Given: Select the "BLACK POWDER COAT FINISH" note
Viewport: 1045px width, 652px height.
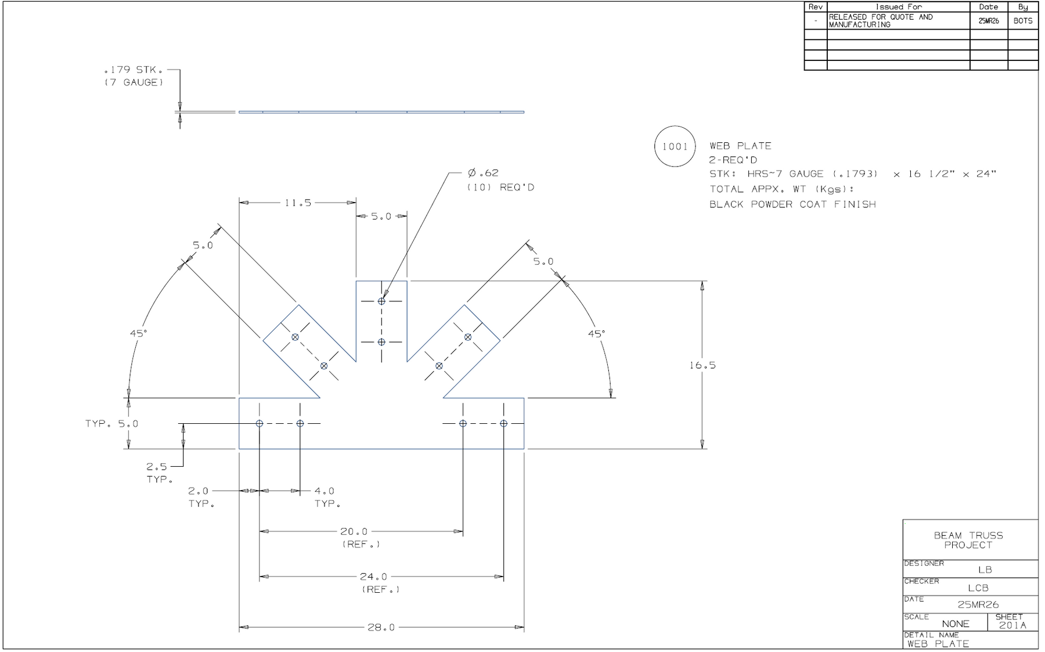Looking at the screenshot, I should pyautogui.click(x=792, y=204).
